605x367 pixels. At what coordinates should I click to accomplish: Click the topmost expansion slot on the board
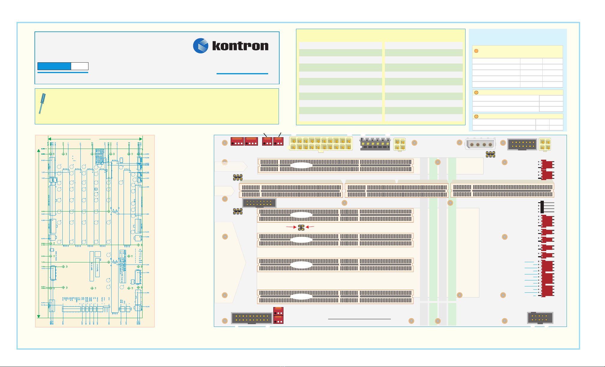point(336,166)
